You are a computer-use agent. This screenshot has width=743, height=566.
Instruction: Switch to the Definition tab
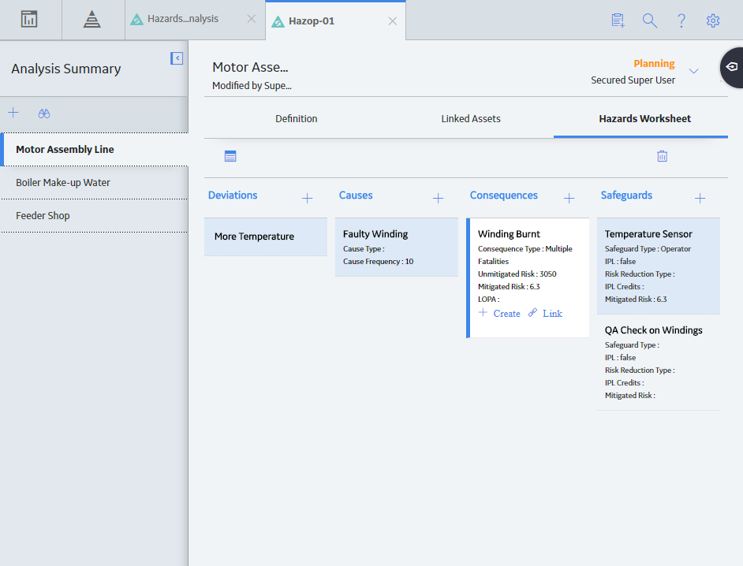point(296,119)
